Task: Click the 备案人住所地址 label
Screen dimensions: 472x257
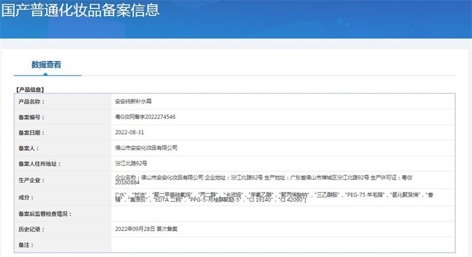Action: pos(39,164)
